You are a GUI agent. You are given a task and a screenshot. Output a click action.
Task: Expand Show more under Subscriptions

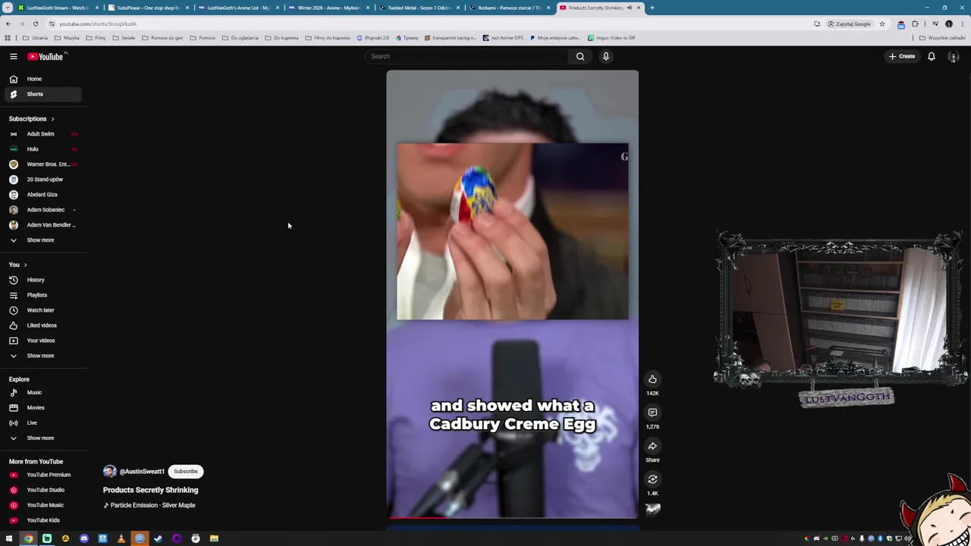(x=42, y=240)
